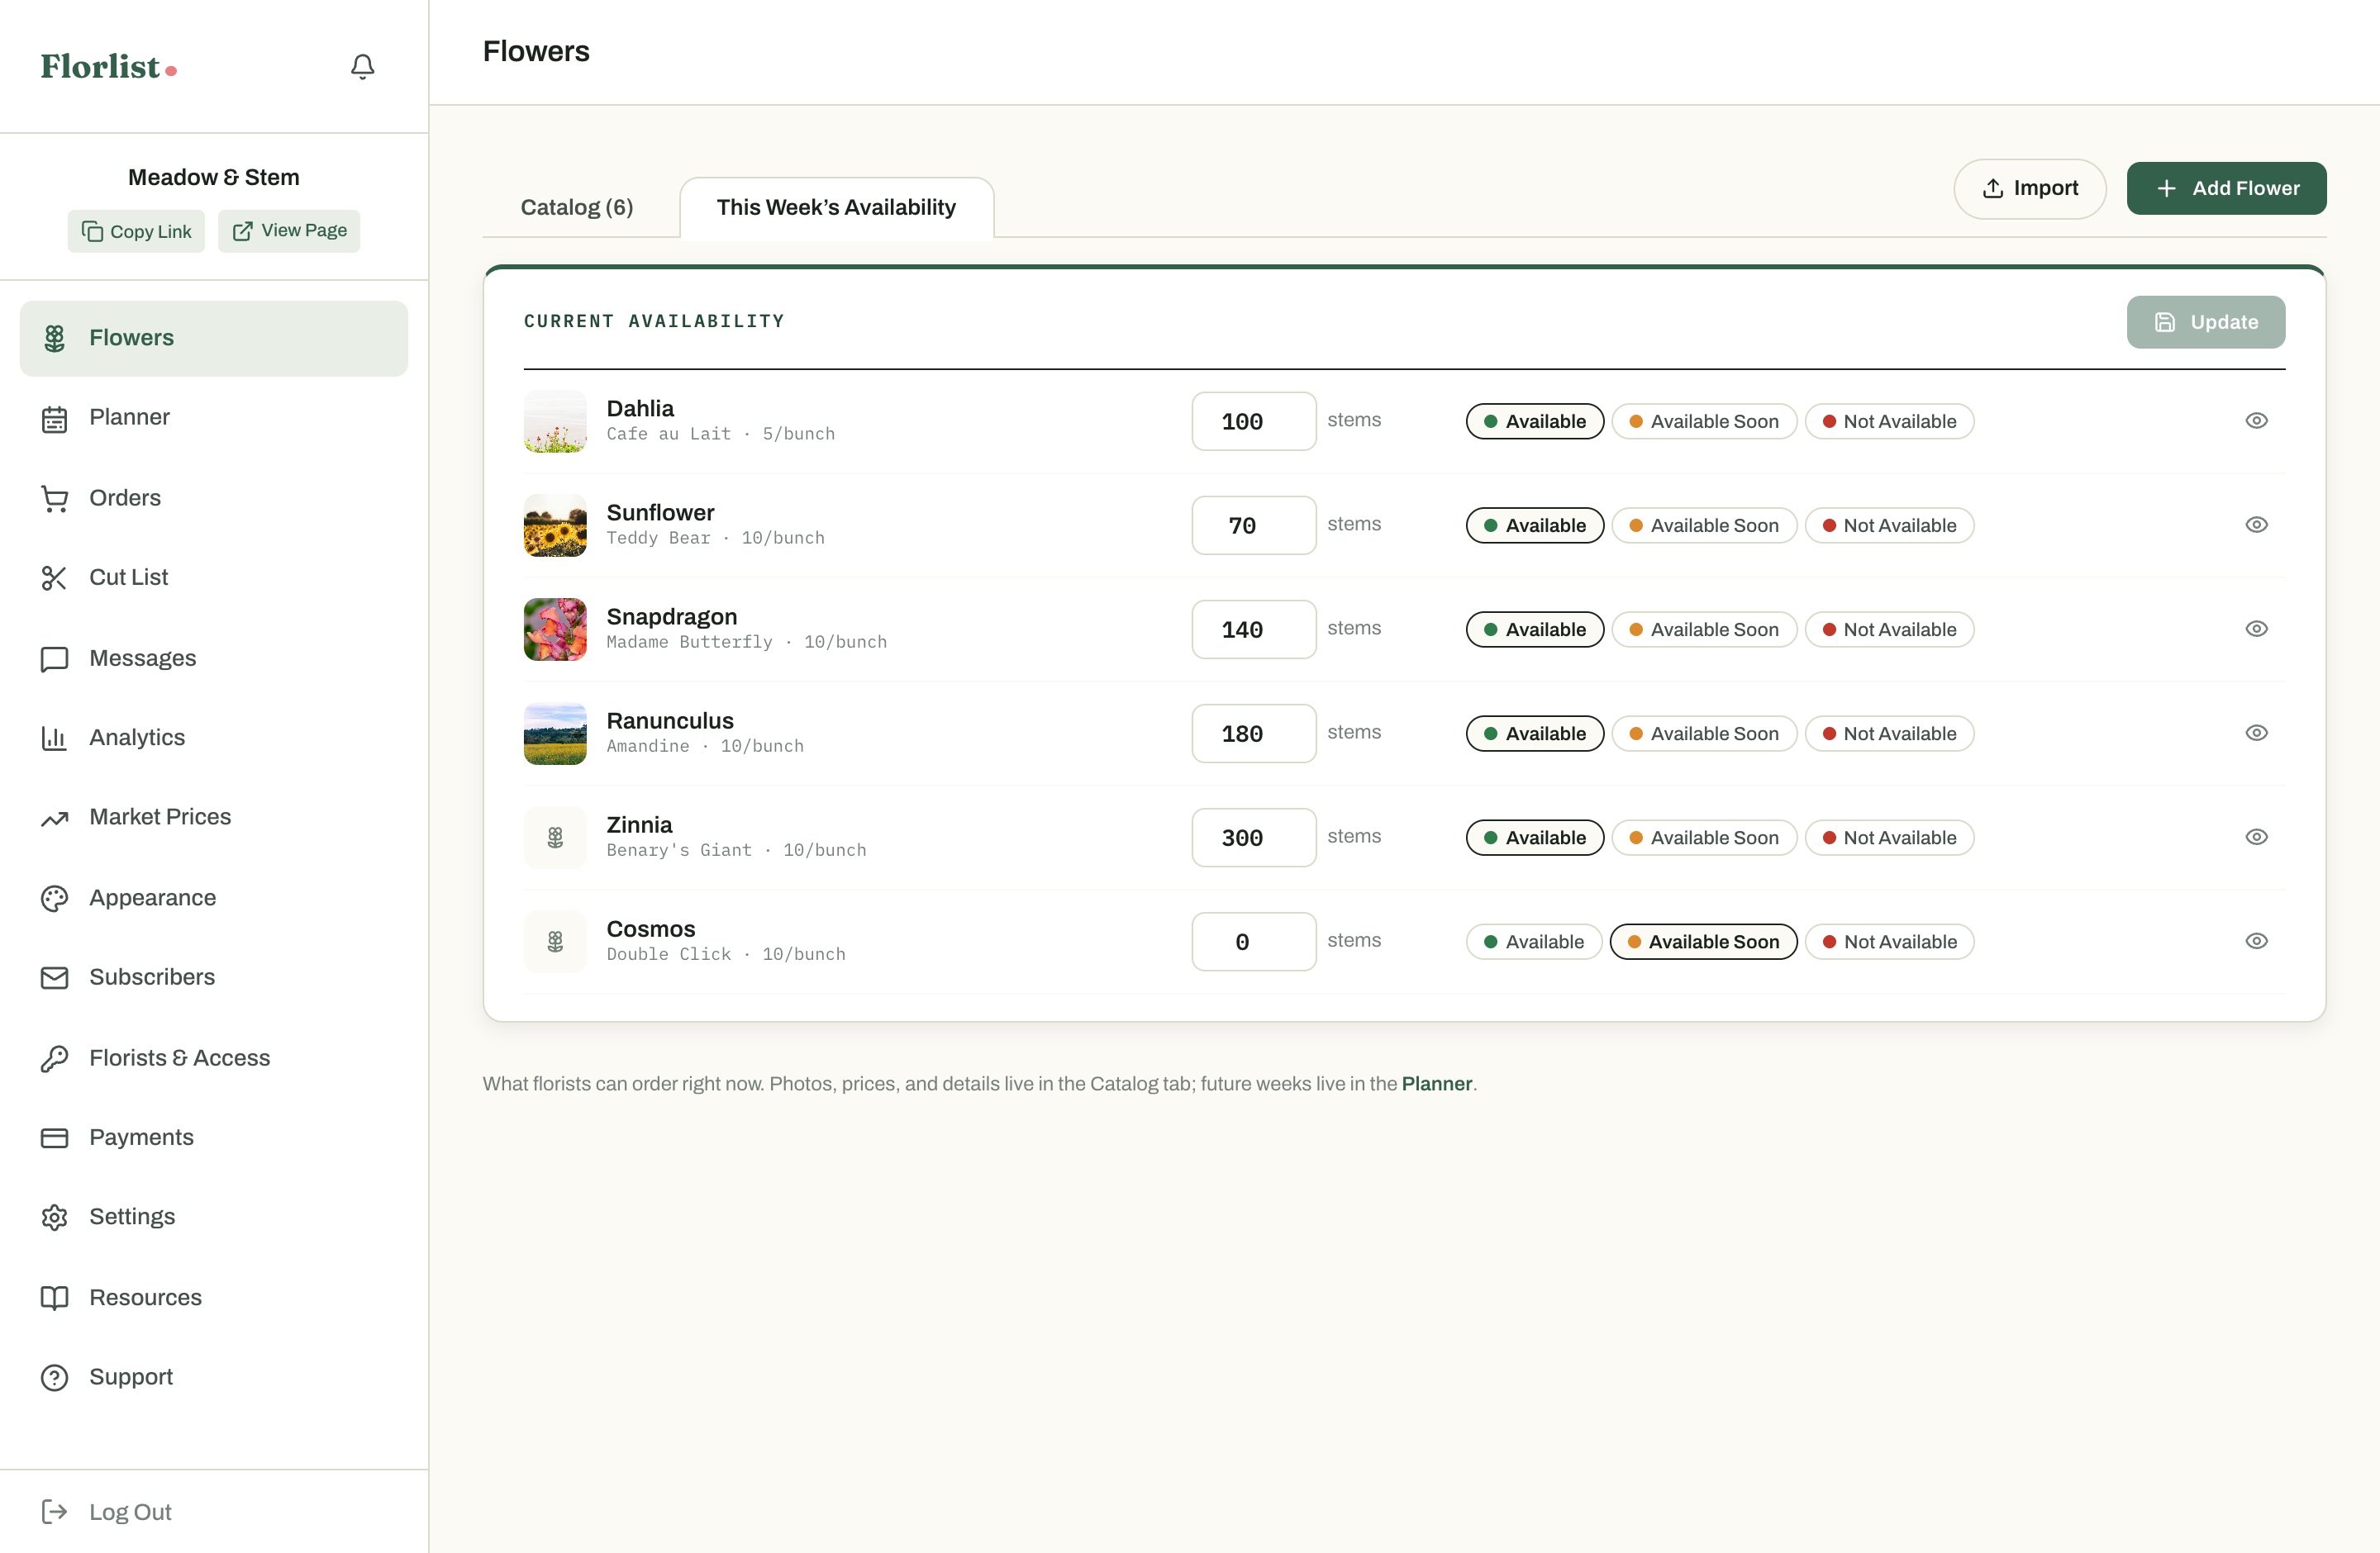Image resolution: width=2380 pixels, height=1553 pixels.
Task: Click the Meadow & Stem farm name
Action: point(213,177)
